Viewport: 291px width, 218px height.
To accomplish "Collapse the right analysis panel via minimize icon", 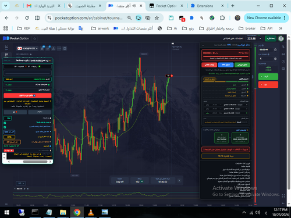I will [x=203, y=45].
